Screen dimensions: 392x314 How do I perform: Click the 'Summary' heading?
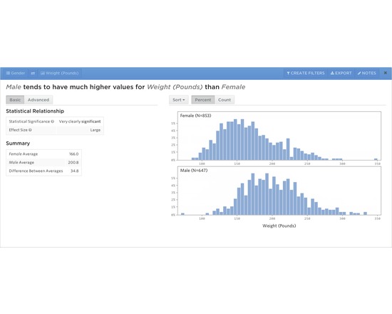(x=18, y=143)
